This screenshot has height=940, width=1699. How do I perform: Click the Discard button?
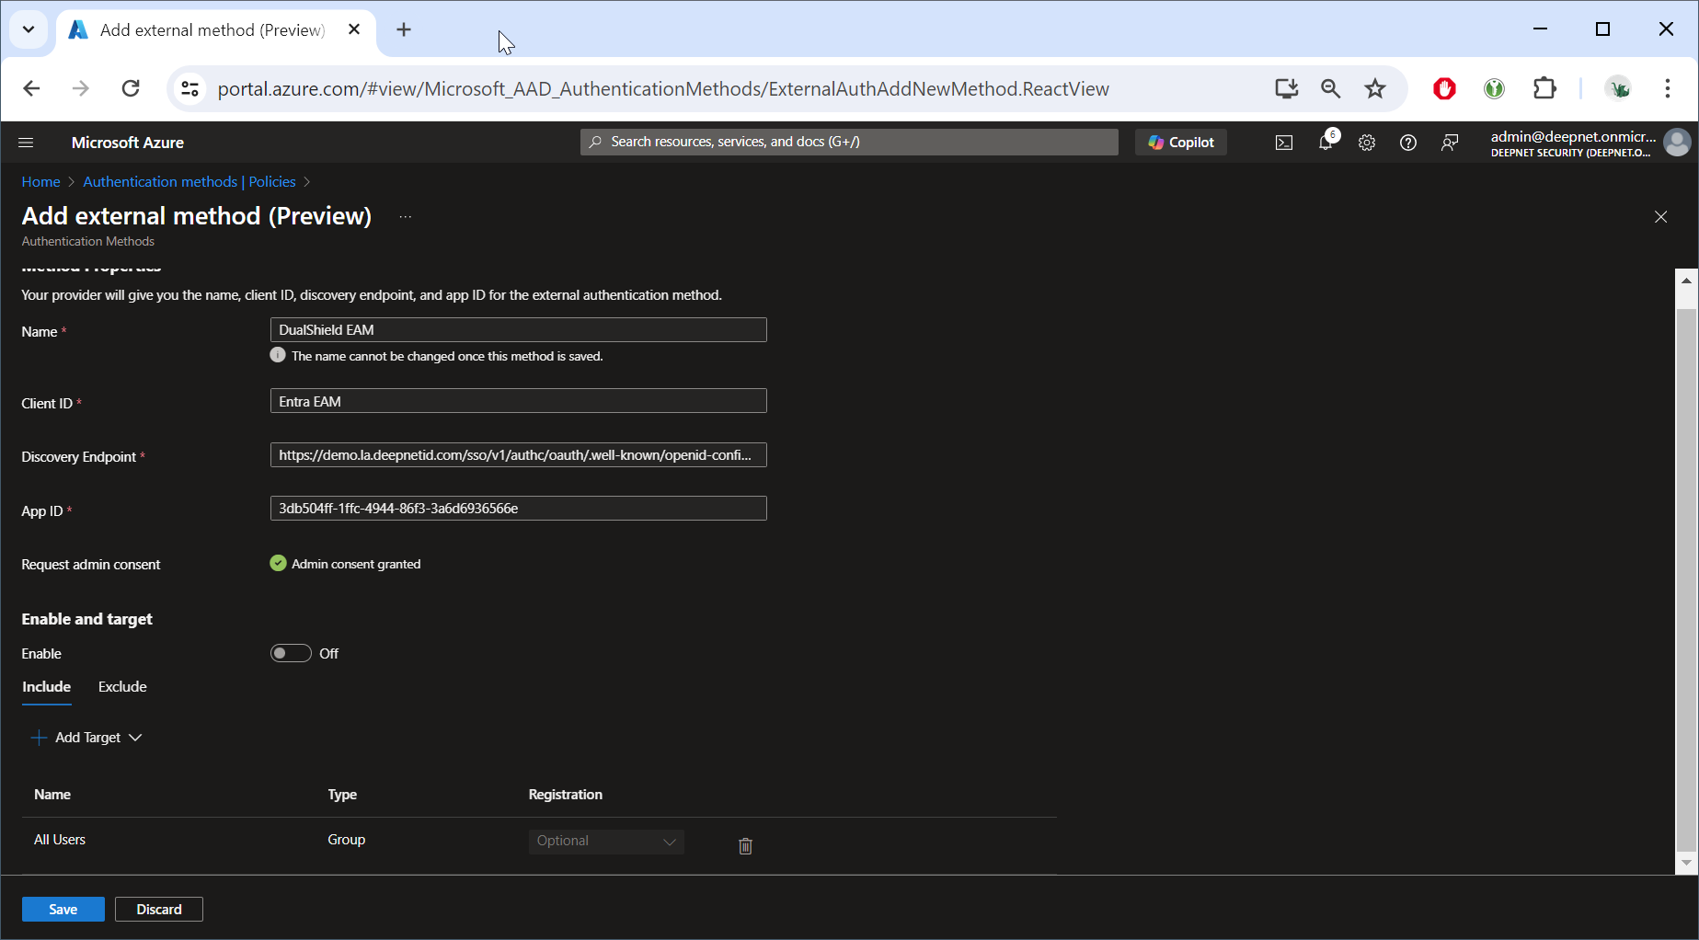158,909
